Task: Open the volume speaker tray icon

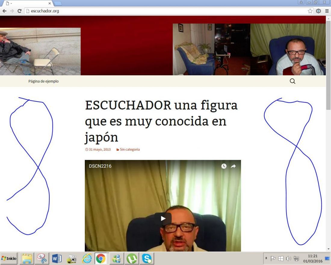Action: pos(288,258)
